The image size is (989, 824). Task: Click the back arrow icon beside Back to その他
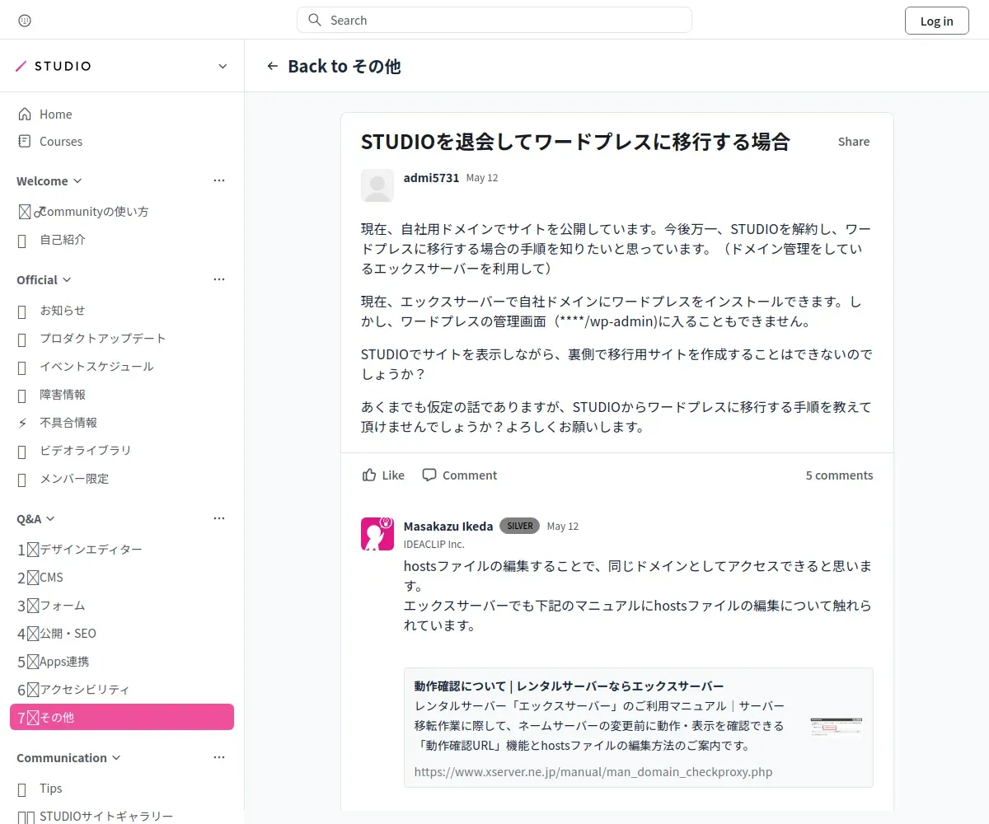point(273,66)
